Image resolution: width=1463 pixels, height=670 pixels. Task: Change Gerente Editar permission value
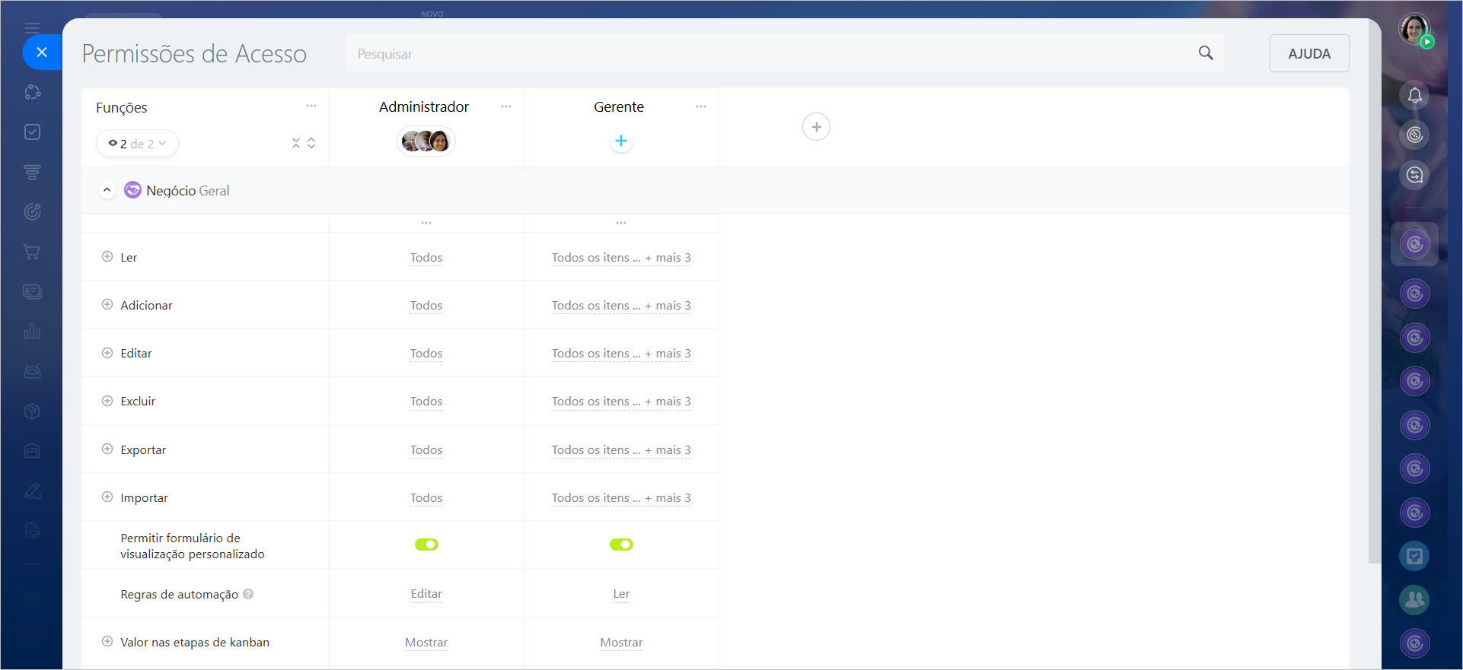[621, 354]
